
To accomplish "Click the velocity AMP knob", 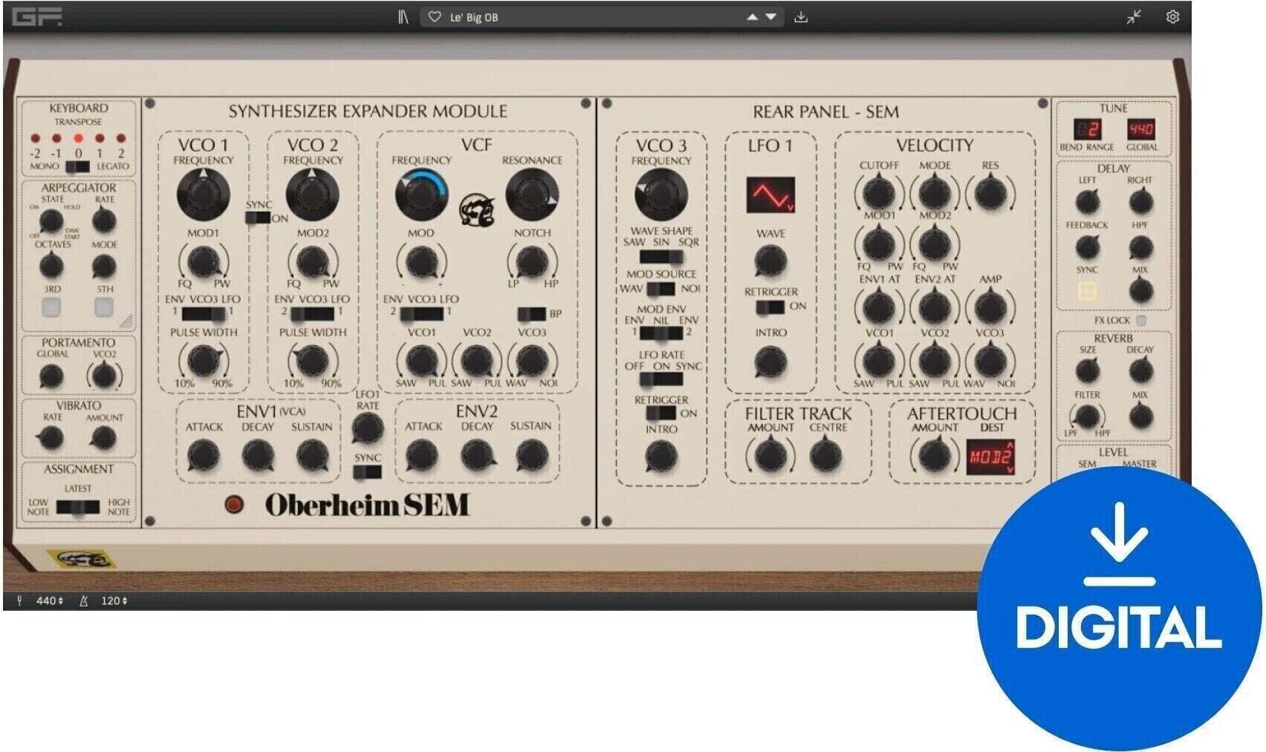I will [x=990, y=307].
